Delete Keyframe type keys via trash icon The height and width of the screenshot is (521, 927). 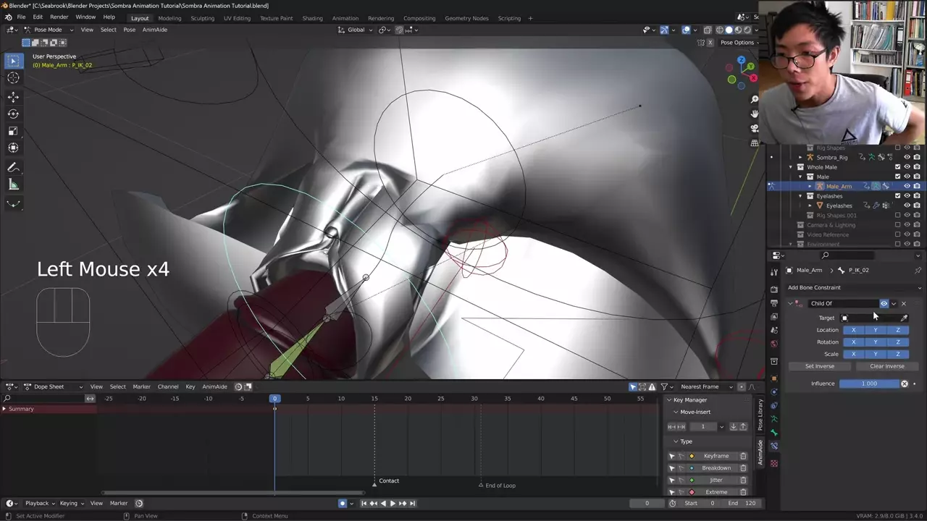743,456
